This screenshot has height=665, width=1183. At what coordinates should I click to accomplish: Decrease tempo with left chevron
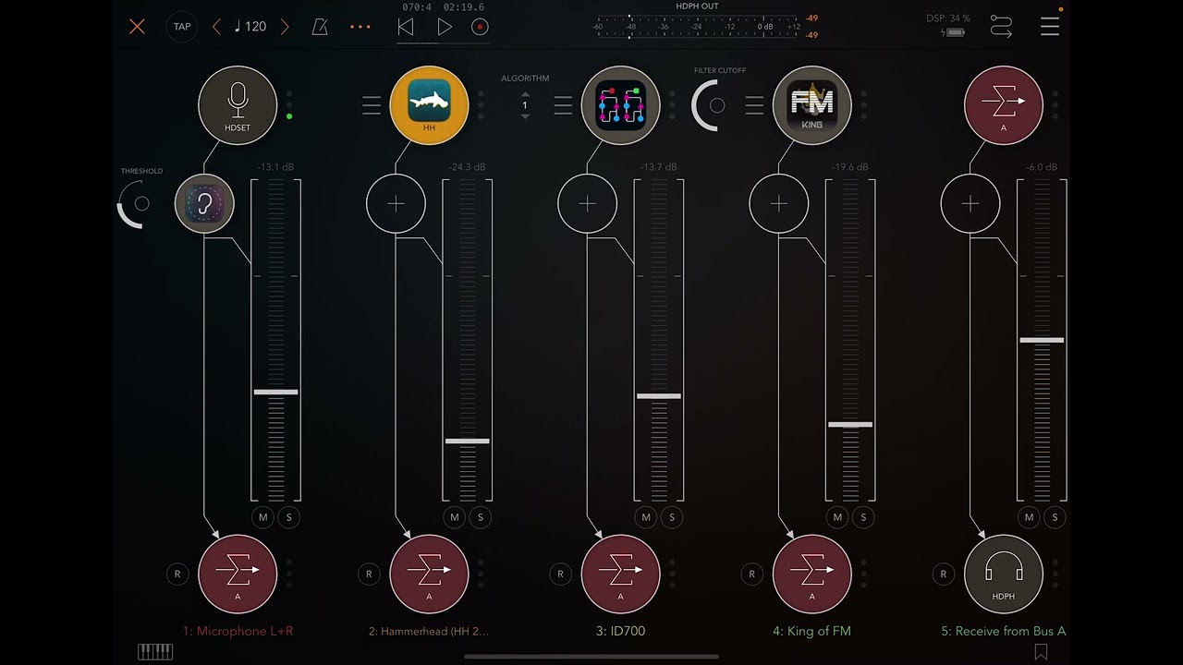[x=216, y=27]
